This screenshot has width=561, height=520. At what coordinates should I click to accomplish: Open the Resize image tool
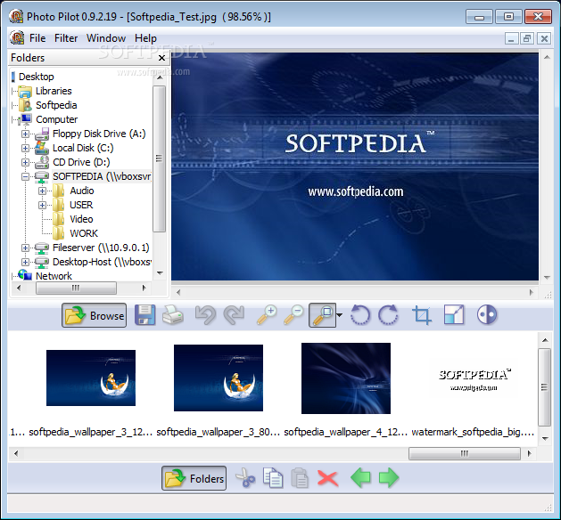(x=454, y=315)
